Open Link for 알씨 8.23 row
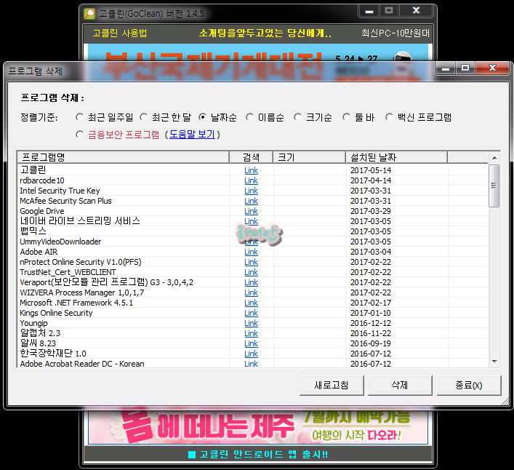Screen dimensions: 514x470 pyautogui.click(x=251, y=343)
